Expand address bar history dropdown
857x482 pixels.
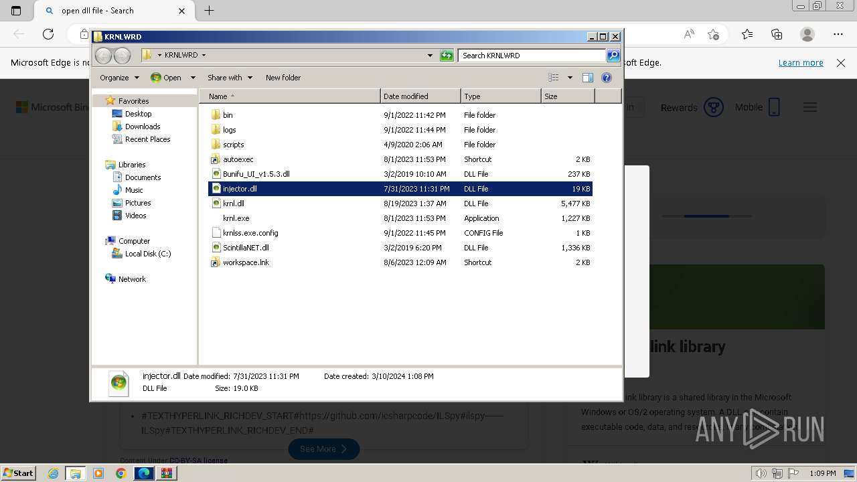[430, 56]
